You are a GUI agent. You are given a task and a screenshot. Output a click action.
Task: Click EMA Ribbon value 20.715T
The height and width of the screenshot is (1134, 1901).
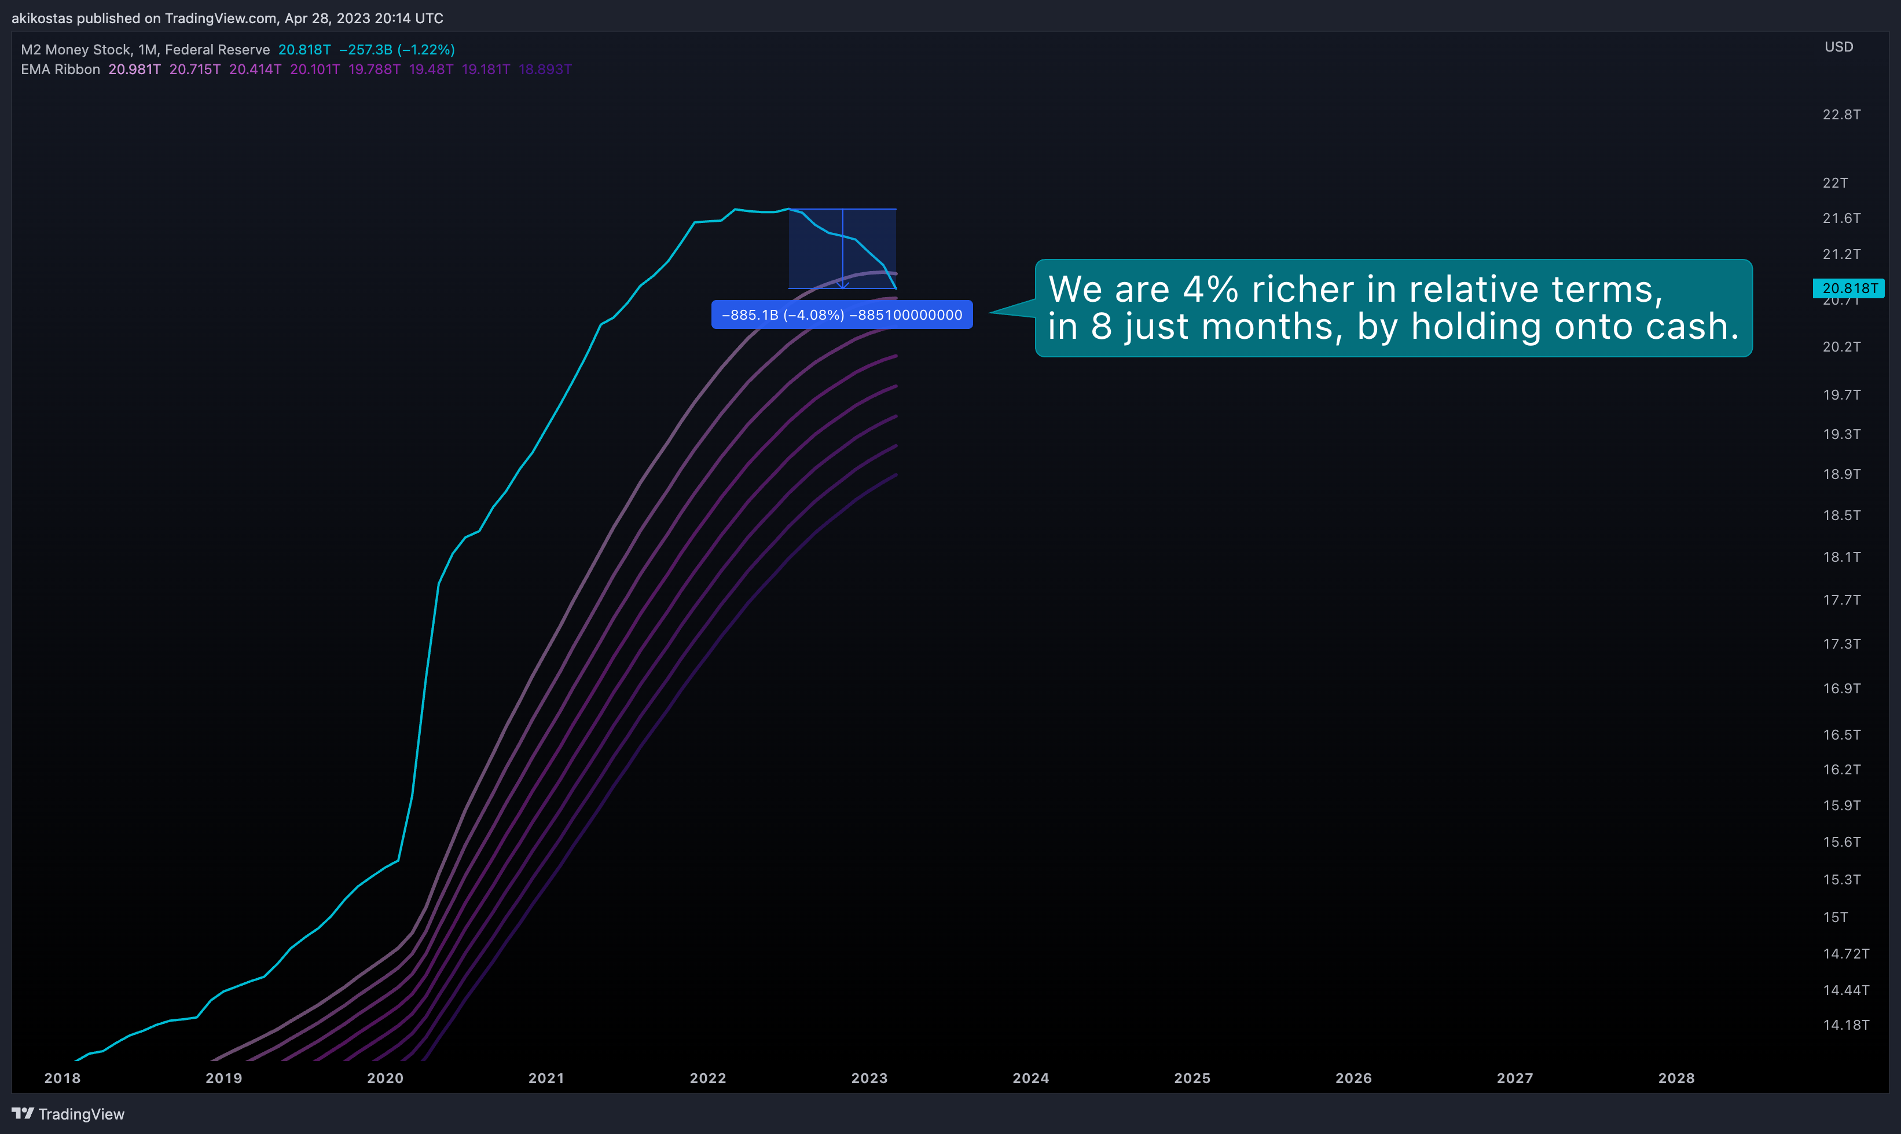194,69
